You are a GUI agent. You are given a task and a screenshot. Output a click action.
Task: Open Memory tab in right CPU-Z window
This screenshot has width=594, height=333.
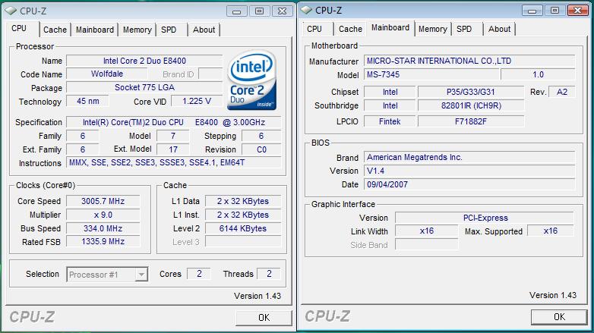[x=433, y=29]
